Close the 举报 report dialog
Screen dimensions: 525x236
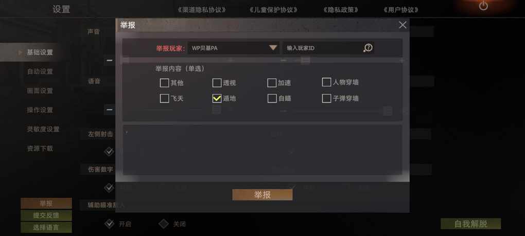(402, 25)
